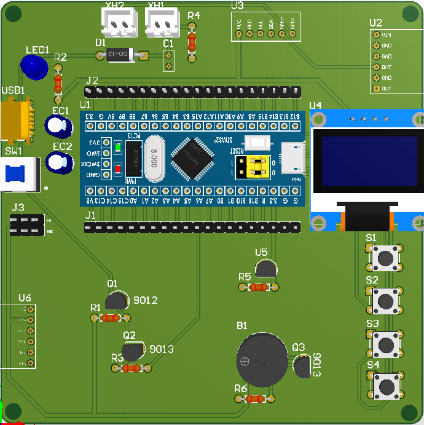Click resistor R2 beside LED1
The width and height of the screenshot is (424, 425).
58,84
